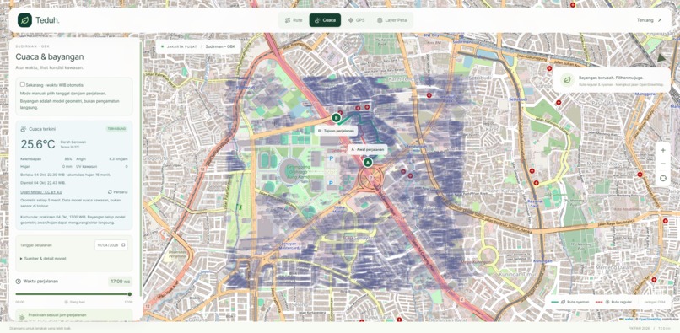Open the GPS tab
Screen dimensions: 680x333
coord(356,20)
